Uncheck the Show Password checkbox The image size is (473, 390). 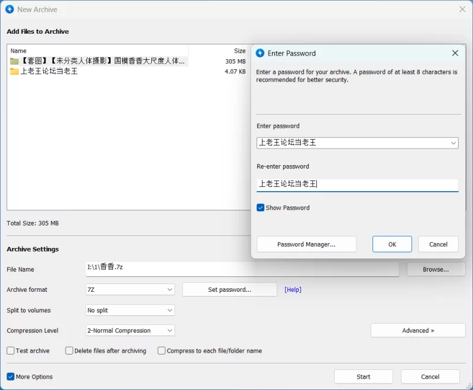point(260,208)
